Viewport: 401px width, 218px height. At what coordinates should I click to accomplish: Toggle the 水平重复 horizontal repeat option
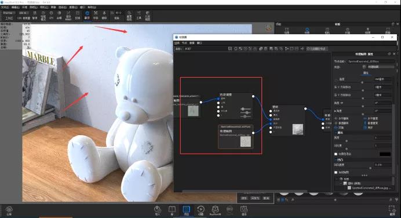tap(371, 119)
